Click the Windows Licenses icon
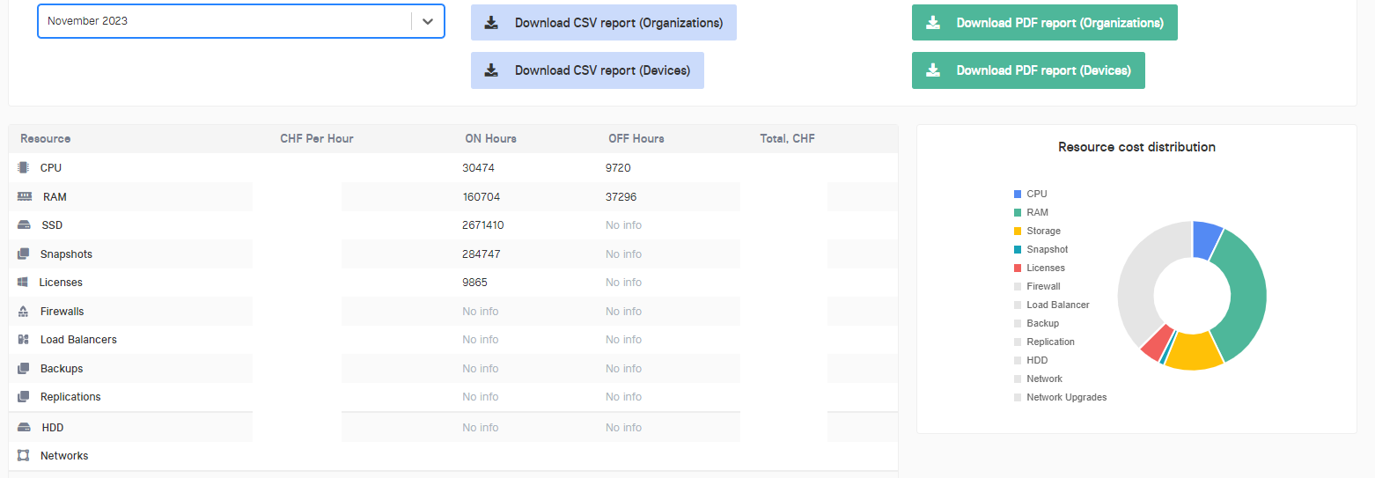The height and width of the screenshot is (478, 1375). 23,283
